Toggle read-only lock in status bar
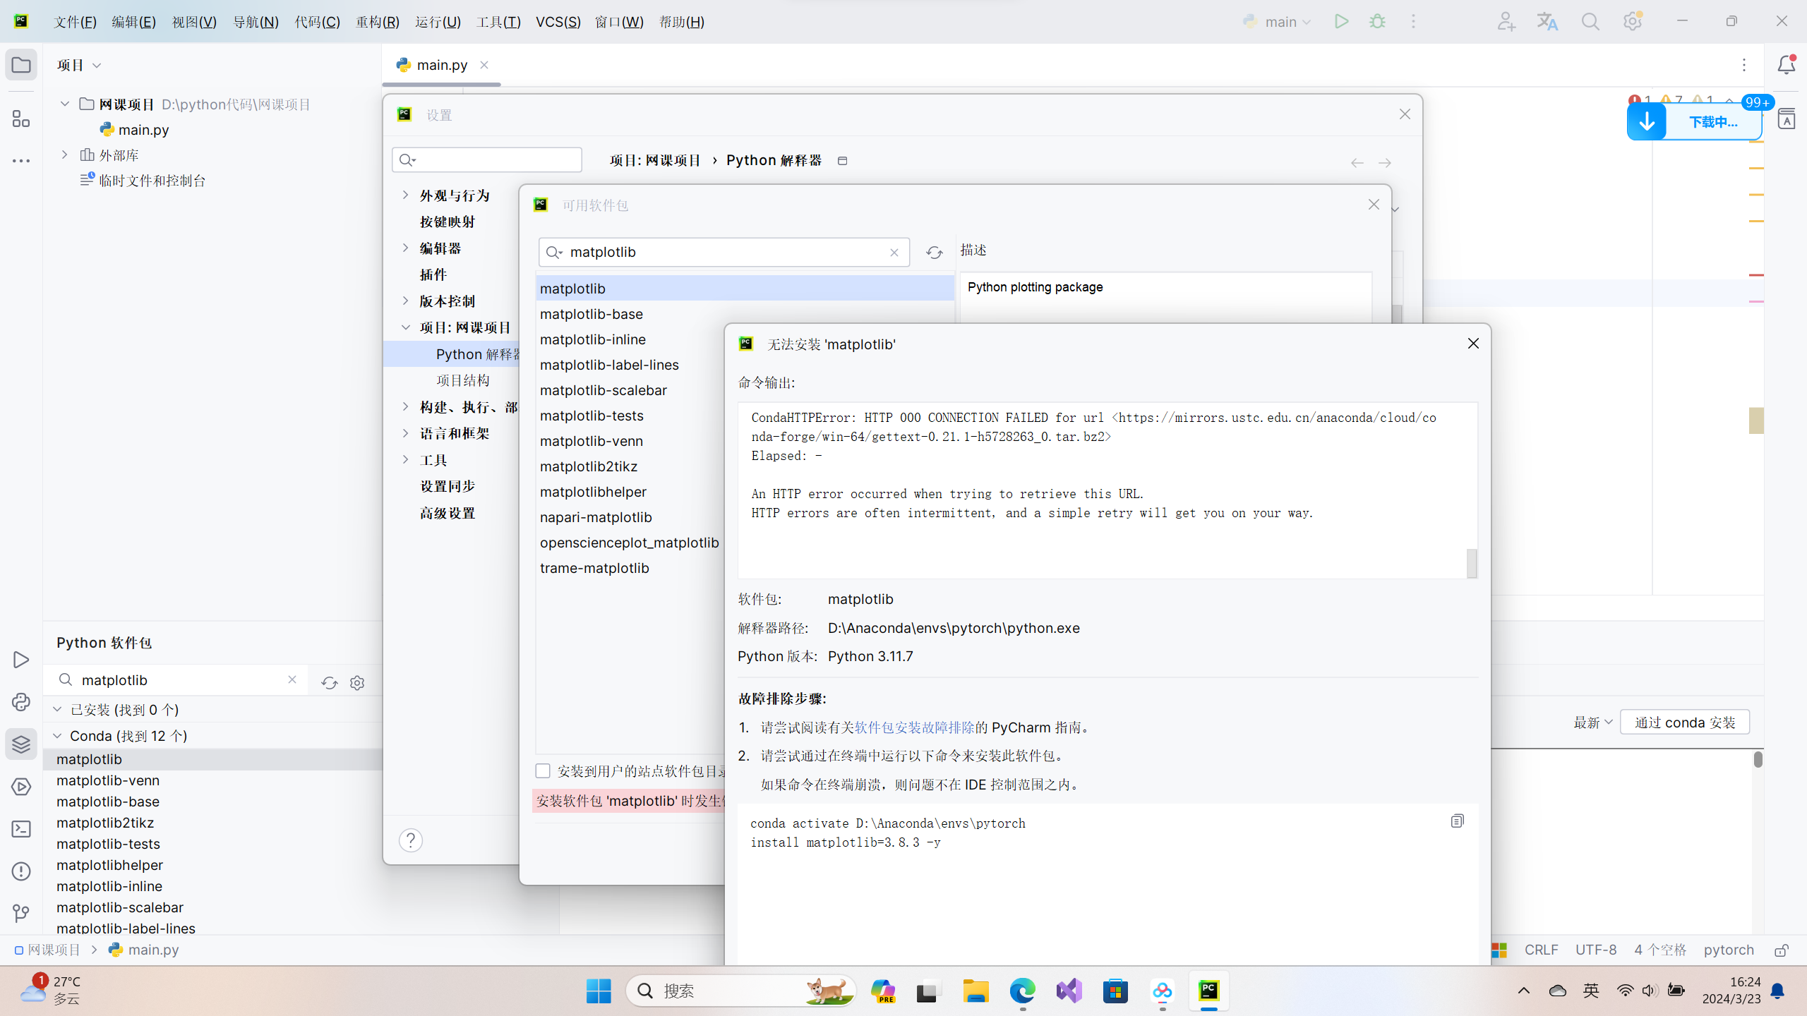Viewport: 1807px width, 1016px height. [x=1782, y=950]
